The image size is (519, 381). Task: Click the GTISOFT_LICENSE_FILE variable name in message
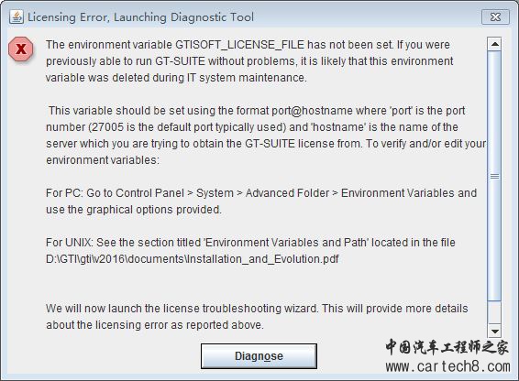pyautogui.click(x=239, y=45)
